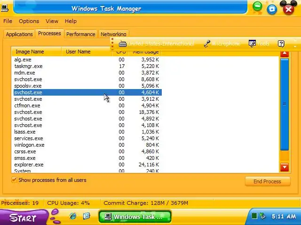Select the mdm.exe process
301x225 pixels.
tap(87, 73)
